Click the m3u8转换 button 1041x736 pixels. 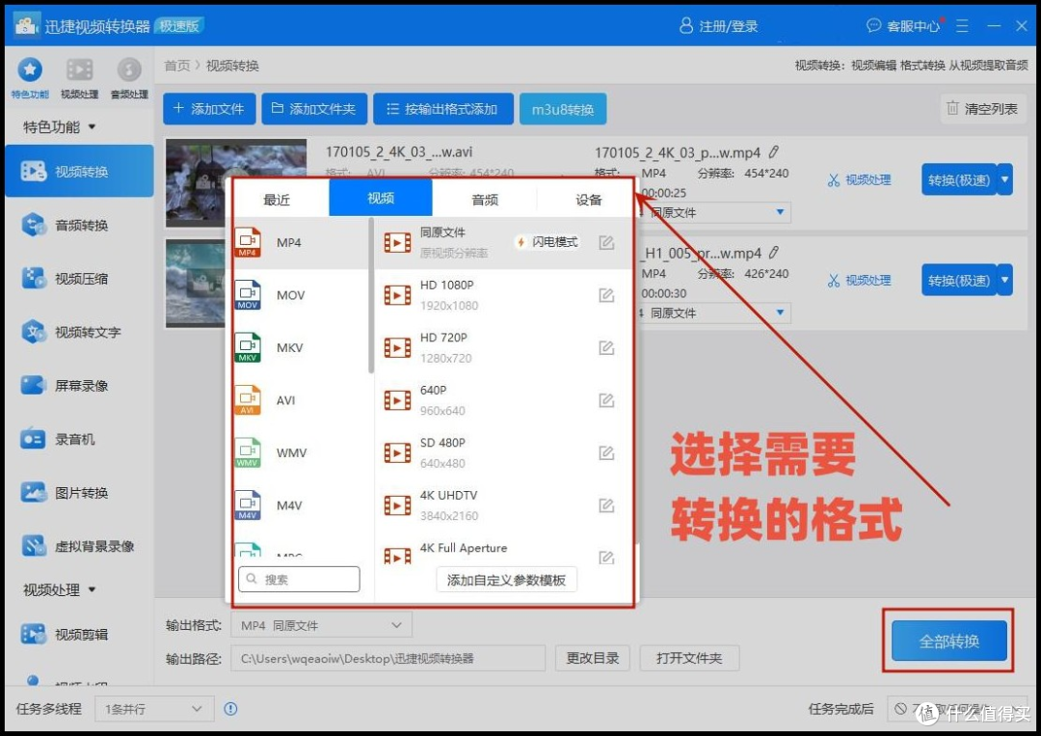pyautogui.click(x=562, y=108)
